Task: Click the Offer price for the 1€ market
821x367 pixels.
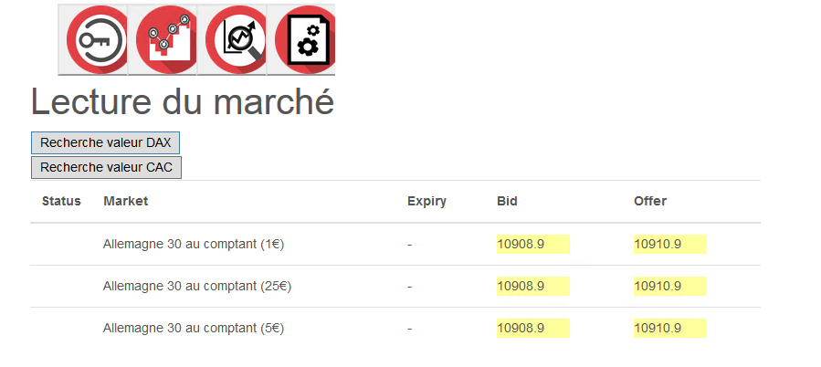Action: click(x=658, y=244)
